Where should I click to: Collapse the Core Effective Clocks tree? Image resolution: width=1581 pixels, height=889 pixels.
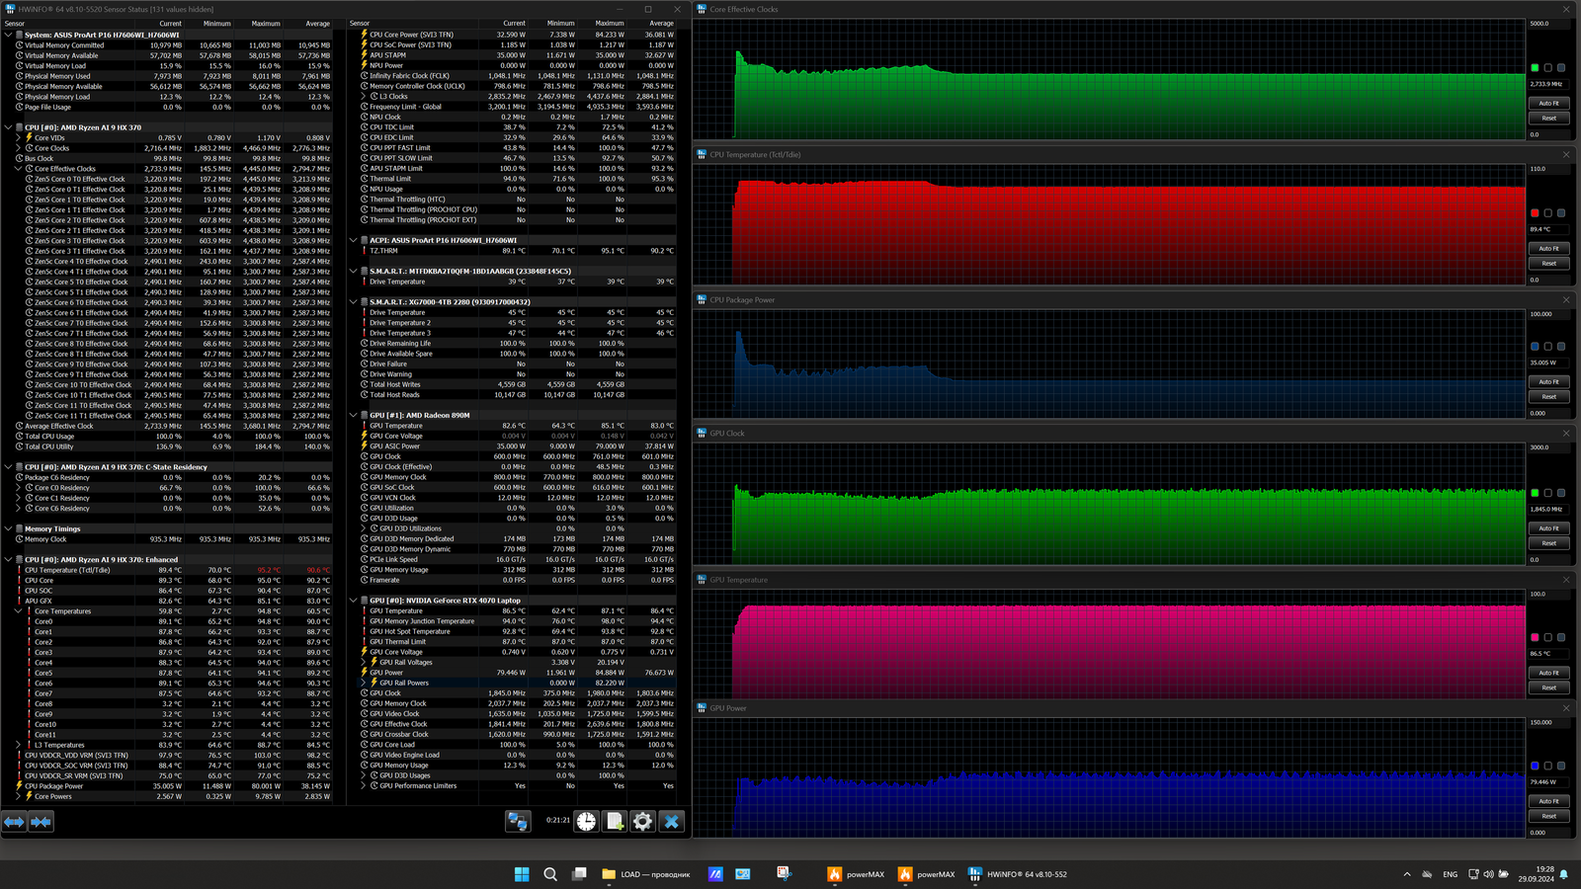click(19, 169)
